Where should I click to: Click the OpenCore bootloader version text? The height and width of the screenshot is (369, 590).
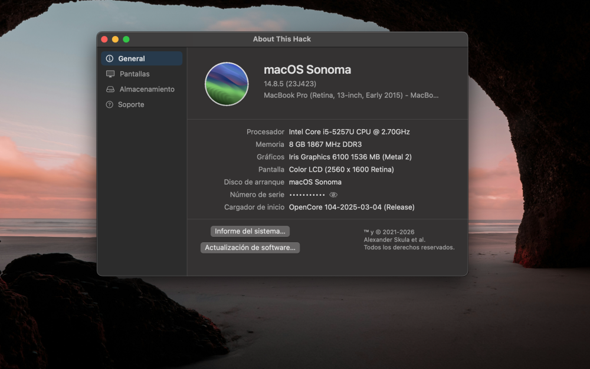pos(352,207)
